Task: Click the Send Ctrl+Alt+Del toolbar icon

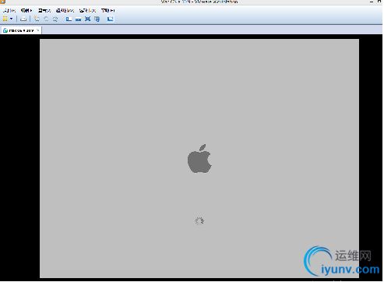Action: click(23, 19)
